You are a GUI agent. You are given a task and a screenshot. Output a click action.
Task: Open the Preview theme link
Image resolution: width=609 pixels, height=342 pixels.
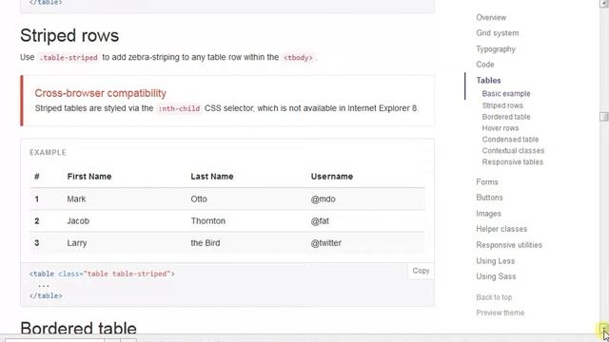click(500, 313)
